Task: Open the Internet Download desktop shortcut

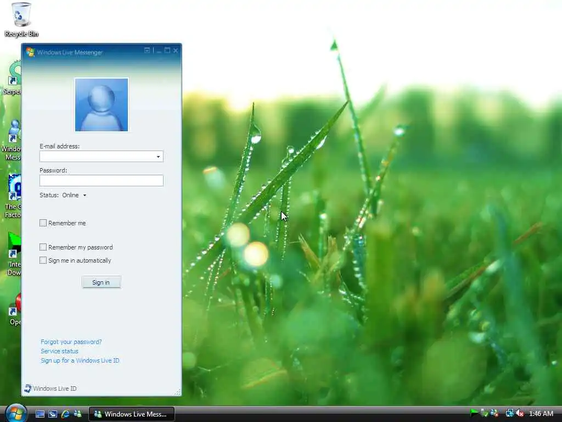Action: [x=14, y=254]
